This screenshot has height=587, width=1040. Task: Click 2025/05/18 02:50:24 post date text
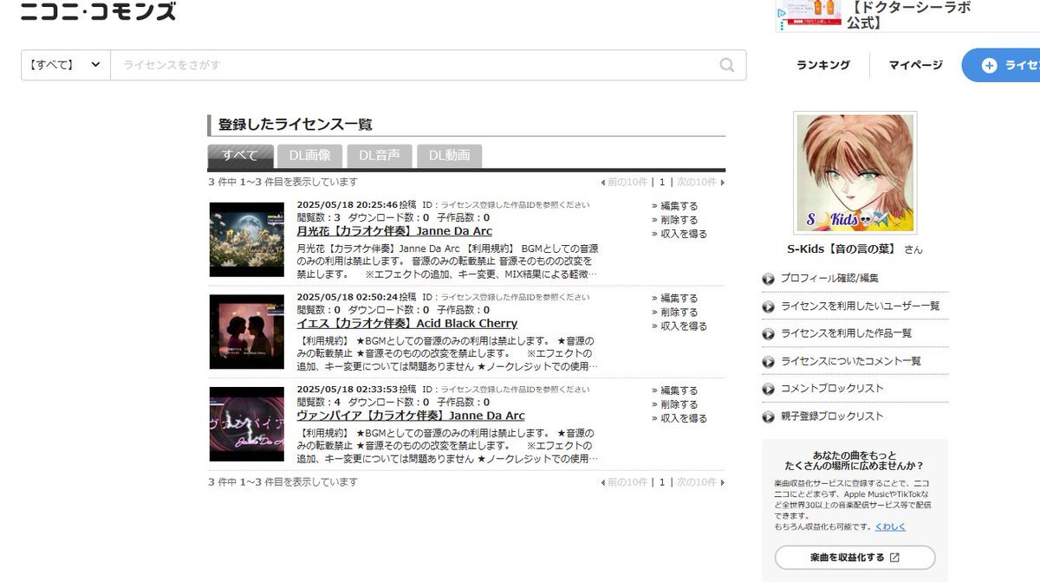pos(348,297)
